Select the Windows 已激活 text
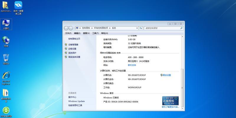Screen dimensions: 236x118 [111, 98]
